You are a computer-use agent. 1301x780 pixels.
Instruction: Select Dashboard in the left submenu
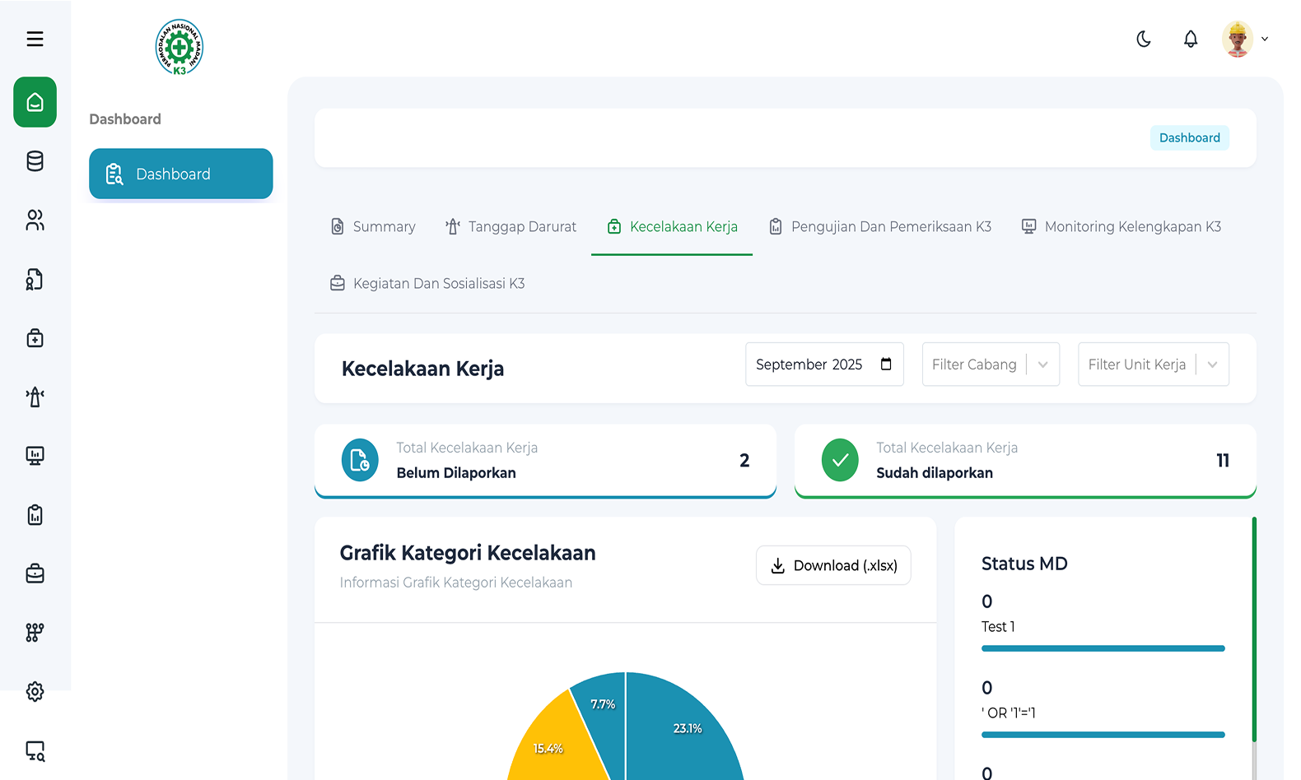[x=180, y=174]
